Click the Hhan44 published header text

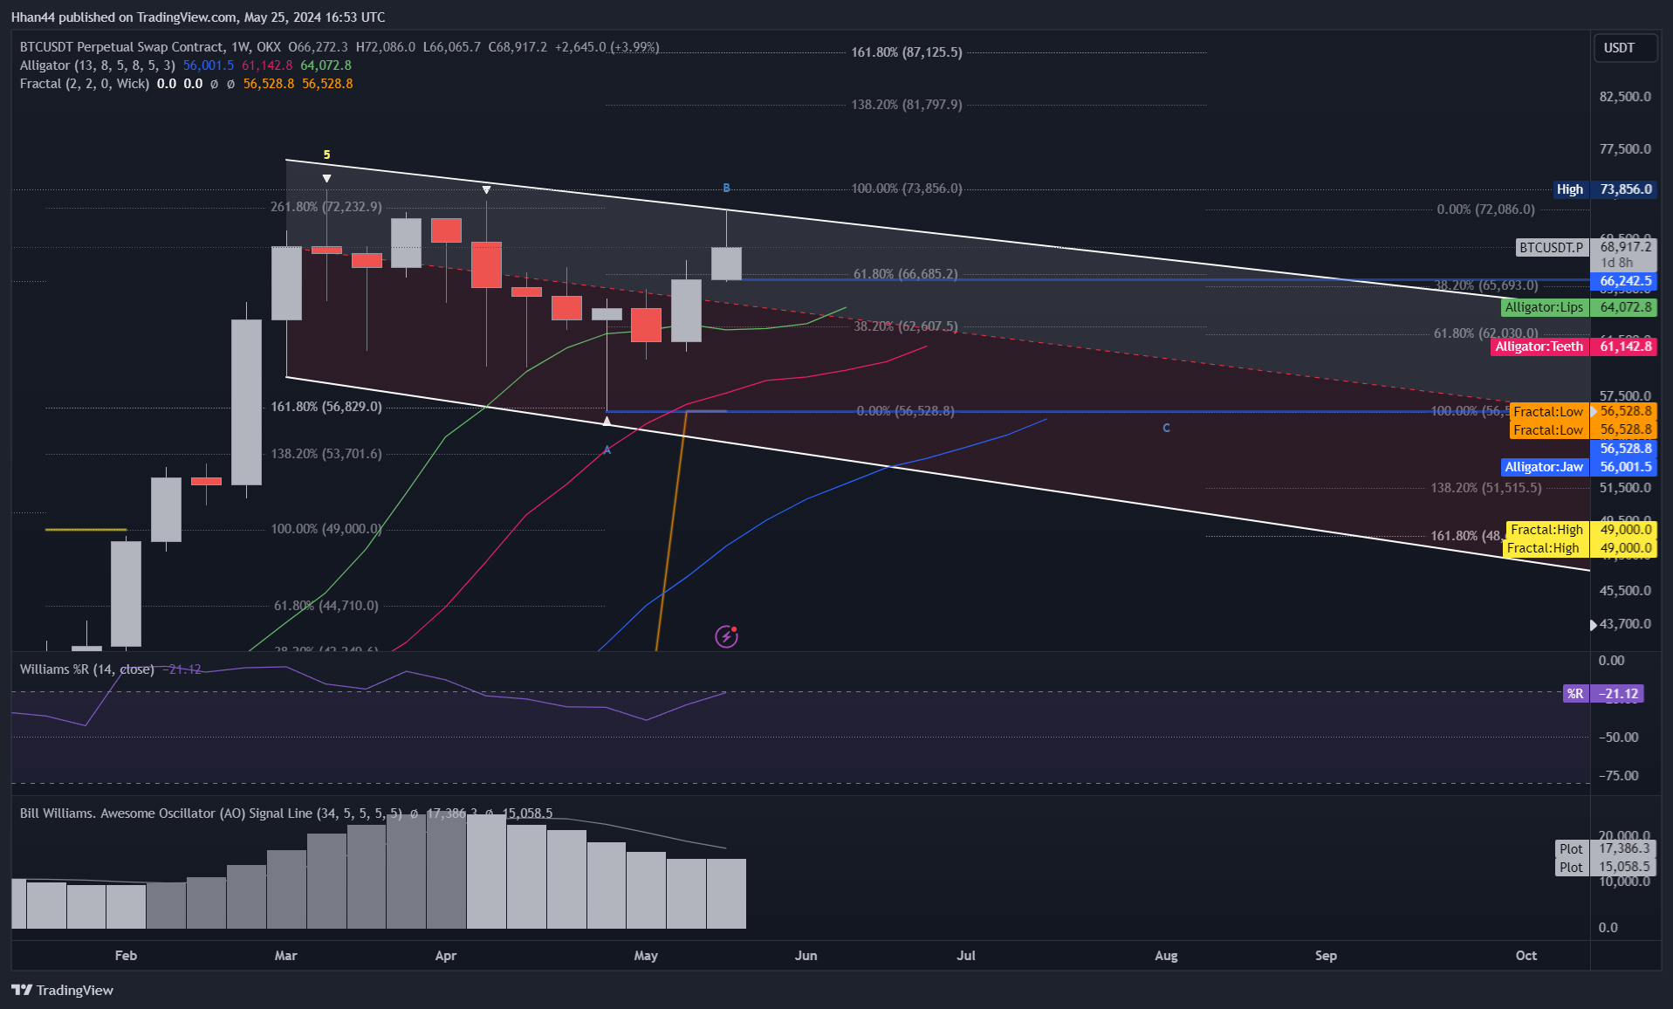(x=198, y=17)
